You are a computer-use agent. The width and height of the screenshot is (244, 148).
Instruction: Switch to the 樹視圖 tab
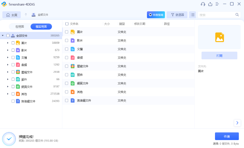point(20,27)
